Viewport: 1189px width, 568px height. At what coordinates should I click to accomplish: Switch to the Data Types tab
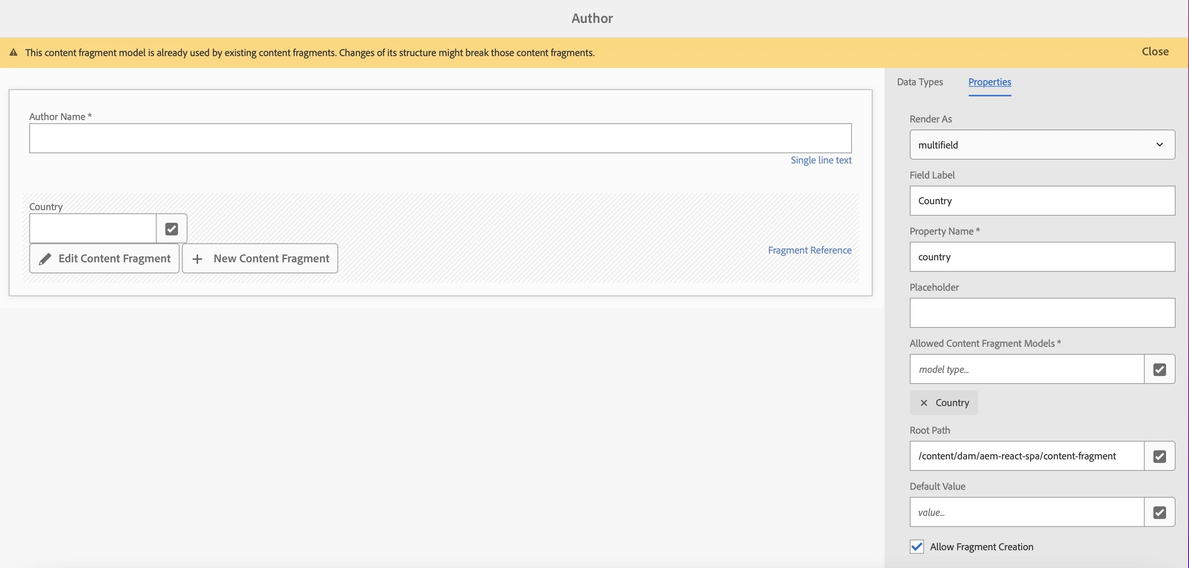920,82
